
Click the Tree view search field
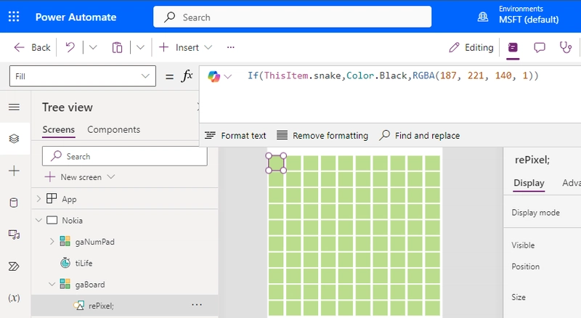[124, 156]
